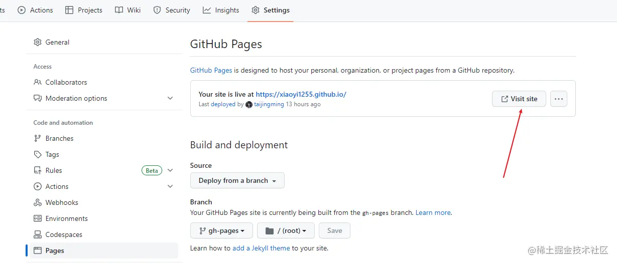Click the graph icon on Insights tab
The width and height of the screenshot is (617, 264).
click(x=207, y=10)
